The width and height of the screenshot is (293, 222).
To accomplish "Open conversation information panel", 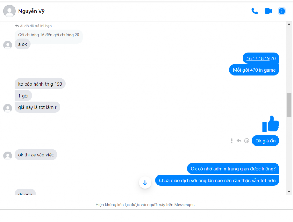I will pos(282,11).
